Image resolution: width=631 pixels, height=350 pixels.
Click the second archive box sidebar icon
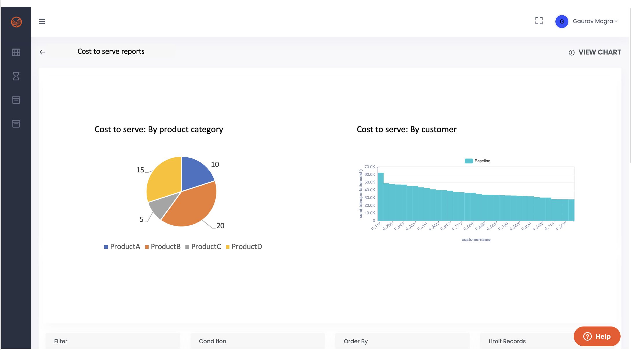pos(16,124)
